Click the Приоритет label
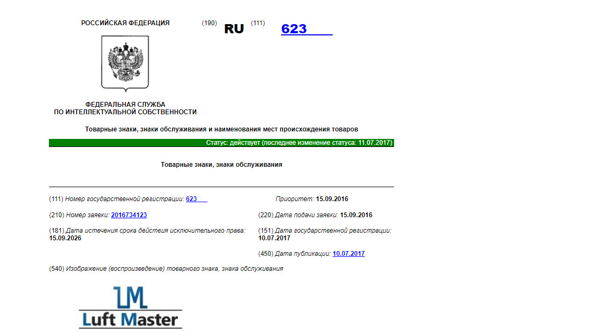592x332 pixels. coord(295,199)
